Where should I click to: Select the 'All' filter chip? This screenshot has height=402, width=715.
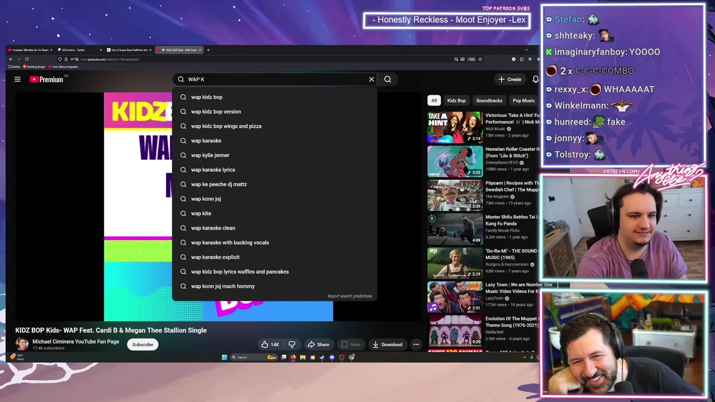(433, 100)
